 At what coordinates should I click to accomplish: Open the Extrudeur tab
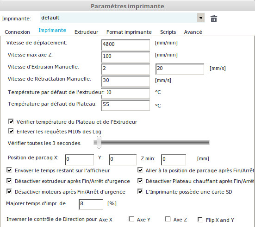(x=86, y=32)
